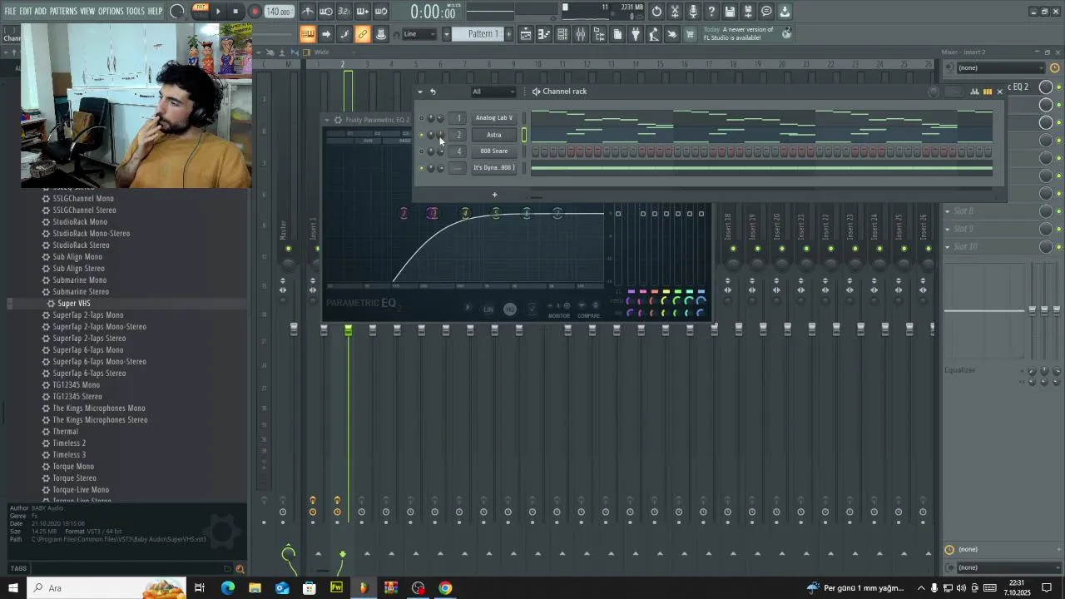This screenshot has height=599, width=1065.
Task: Mute the 808 Snare channel LED
Action: tap(421, 151)
